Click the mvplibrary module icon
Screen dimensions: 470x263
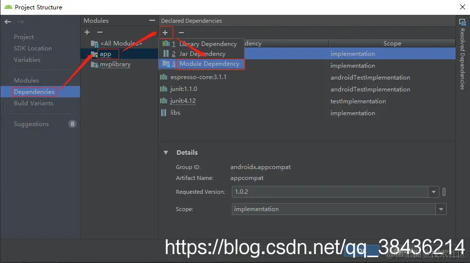[94, 64]
